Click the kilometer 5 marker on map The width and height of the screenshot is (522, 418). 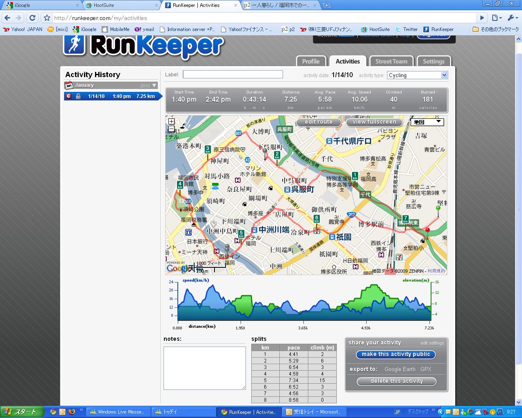[x=241, y=234]
